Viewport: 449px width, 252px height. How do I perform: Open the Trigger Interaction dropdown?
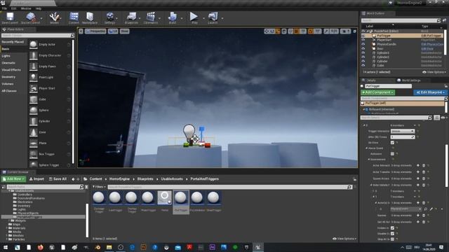click(x=402, y=131)
